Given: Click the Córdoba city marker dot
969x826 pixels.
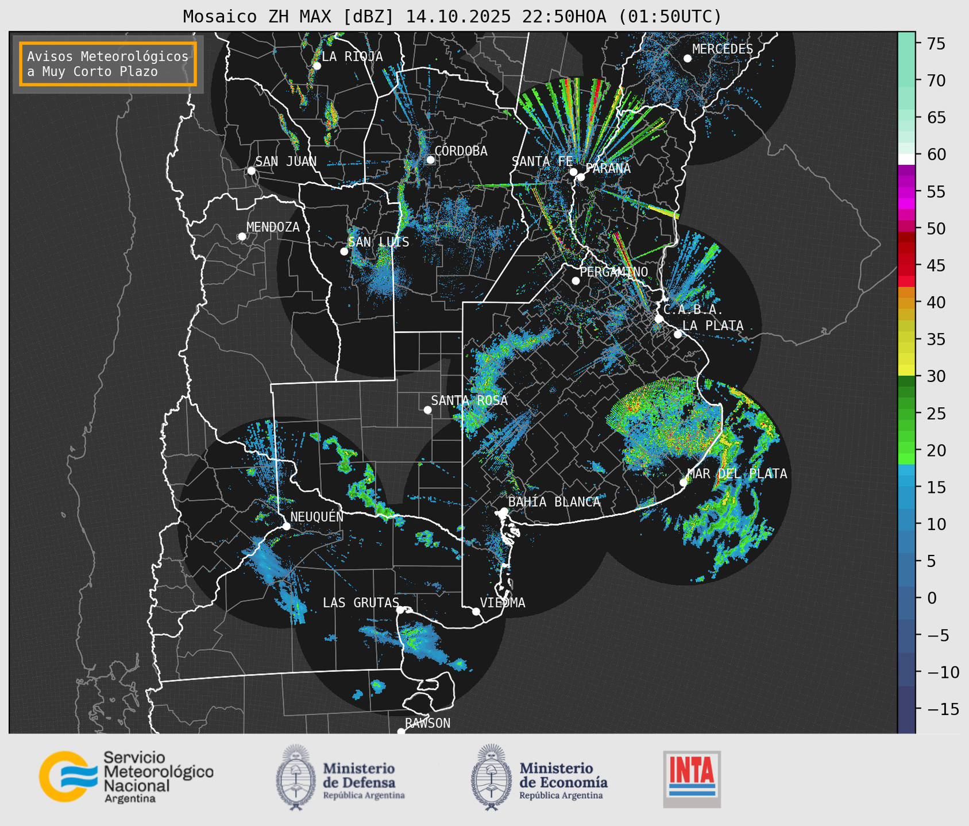Looking at the screenshot, I should [x=430, y=160].
